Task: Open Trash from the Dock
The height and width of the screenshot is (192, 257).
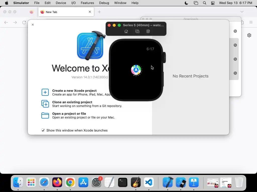Action: coord(239,182)
